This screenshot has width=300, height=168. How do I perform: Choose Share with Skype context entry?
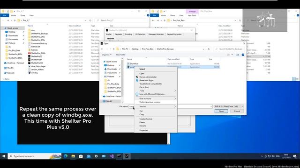[x=146, y=80]
